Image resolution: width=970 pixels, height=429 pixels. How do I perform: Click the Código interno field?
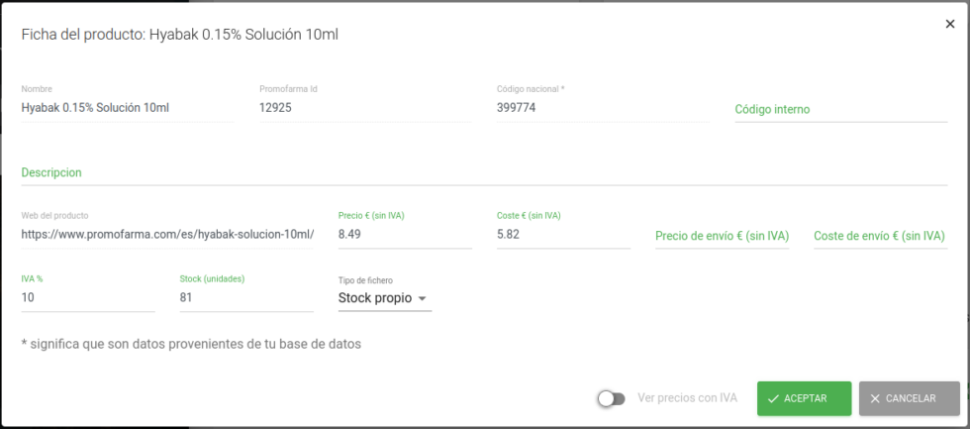click(x=840, y=109)
